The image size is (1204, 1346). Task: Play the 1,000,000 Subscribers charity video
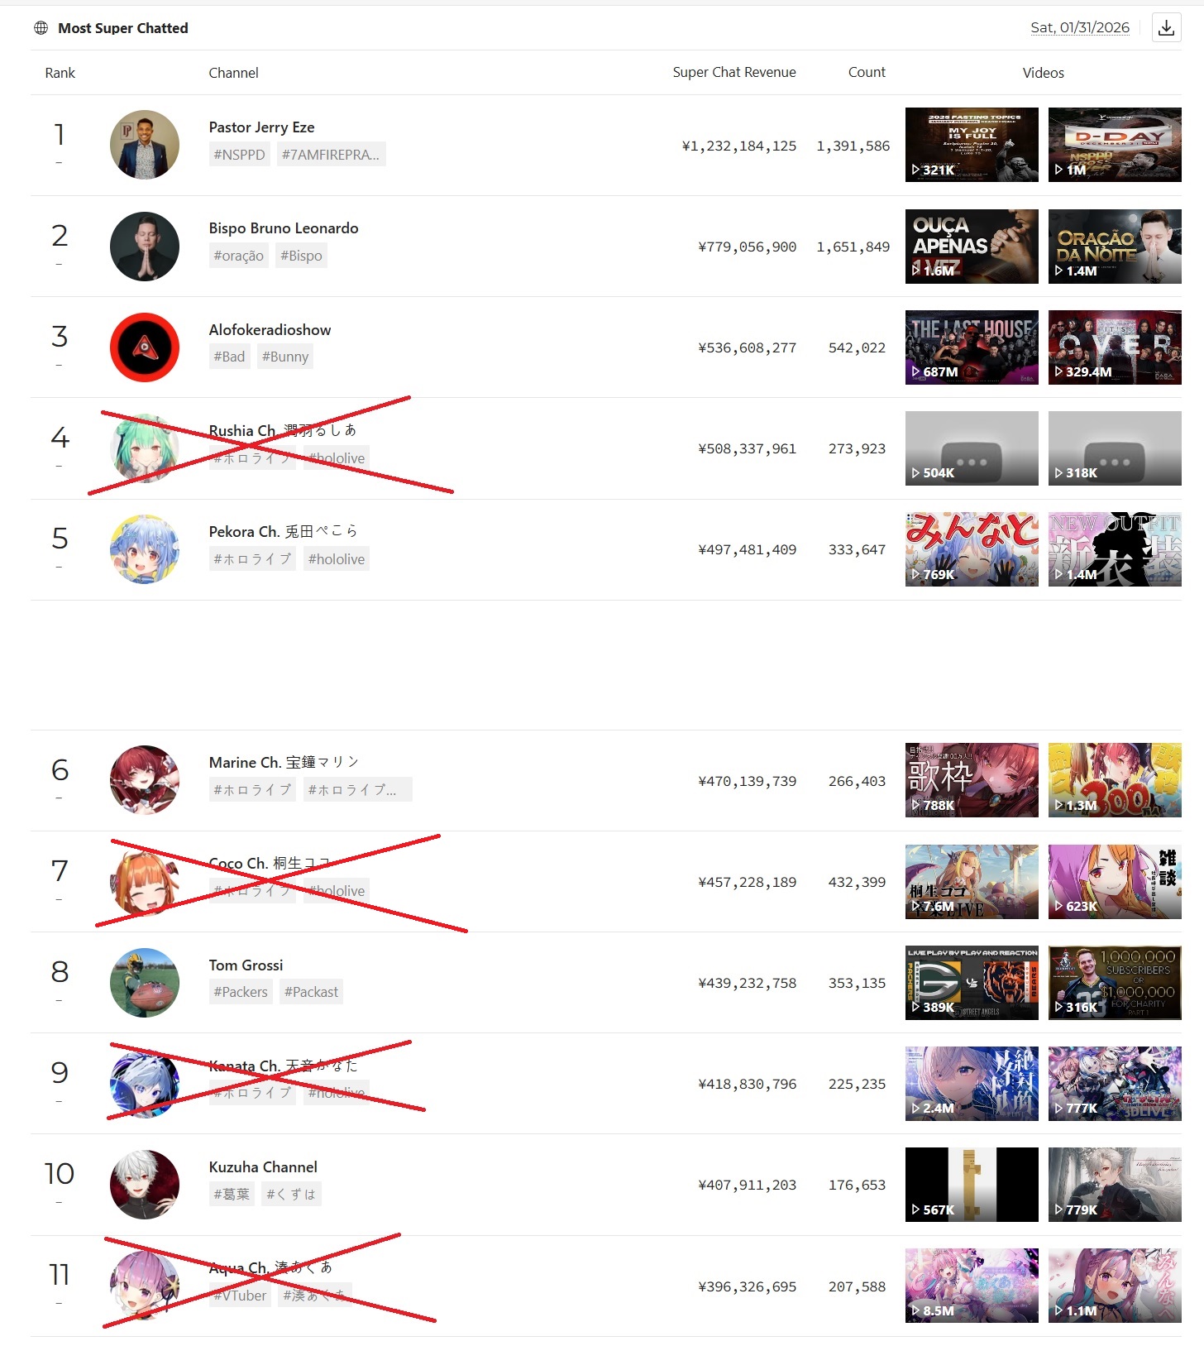tap(1115, 983)
